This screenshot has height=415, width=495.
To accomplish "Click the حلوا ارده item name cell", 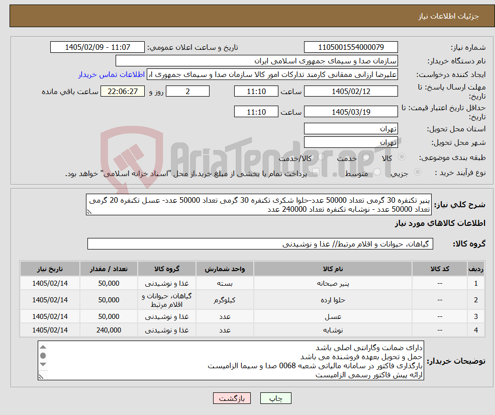I will coord(333,300).
